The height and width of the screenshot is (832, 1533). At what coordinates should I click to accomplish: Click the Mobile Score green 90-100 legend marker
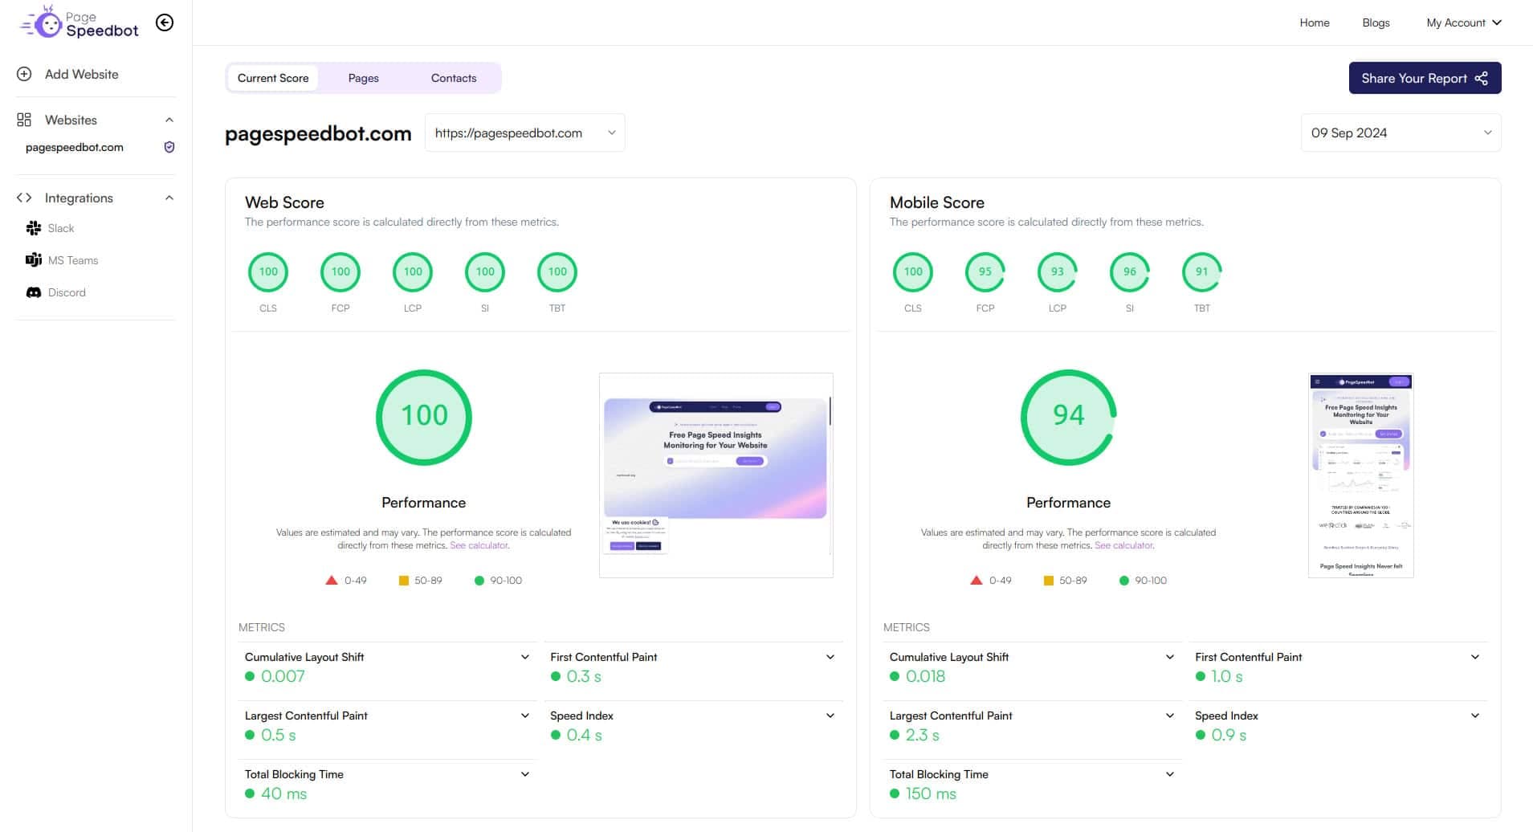(1124, 580)
